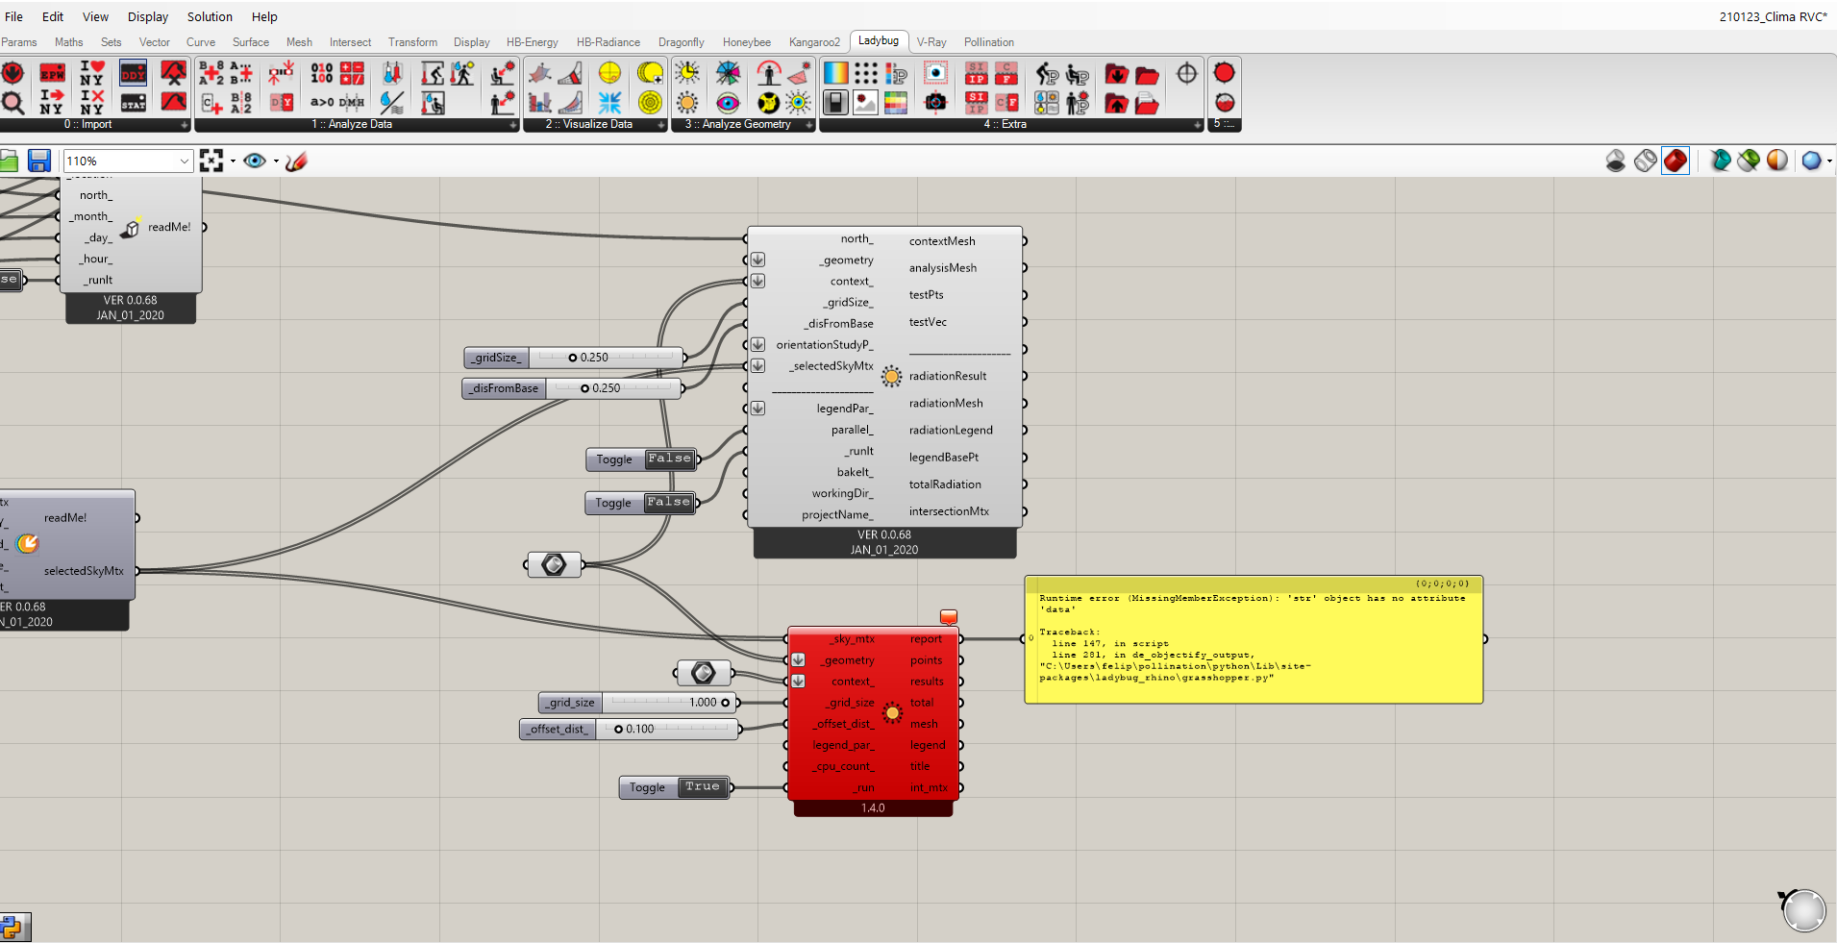The image size is (1837, 943).
Task: Select the Import STAT component icon
Action: tap(134, 102)
